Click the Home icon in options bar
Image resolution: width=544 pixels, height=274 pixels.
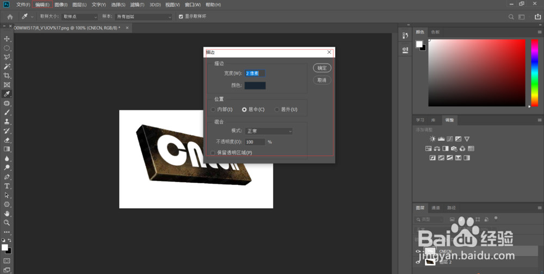pyautogui.click(x=10, y=17)
